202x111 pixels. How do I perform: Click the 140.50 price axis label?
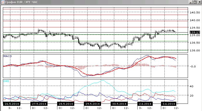click(195, 12)
